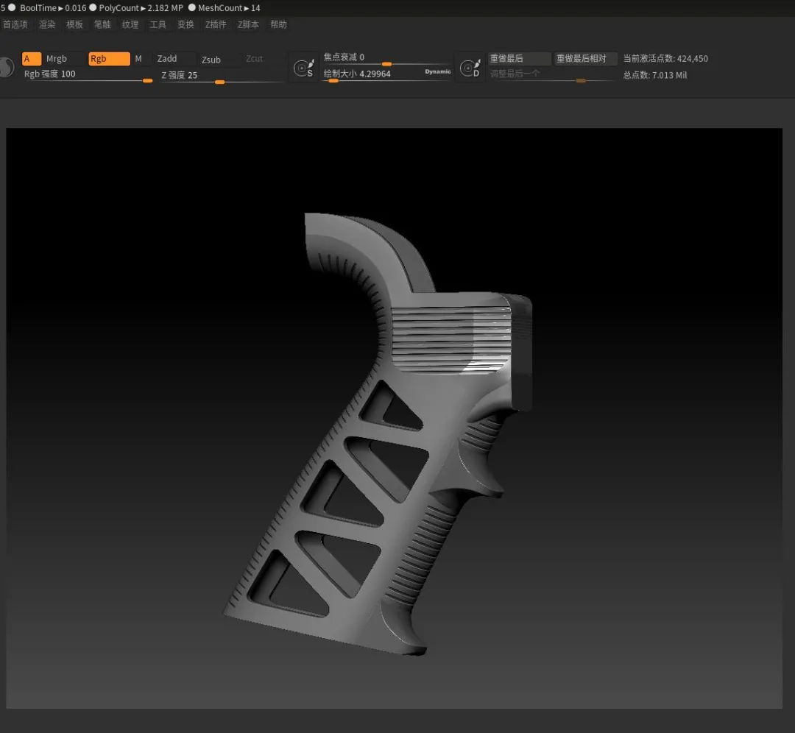Click the D draw dial icon
This screenshot has width=795, height=733.
coord(469,68)
